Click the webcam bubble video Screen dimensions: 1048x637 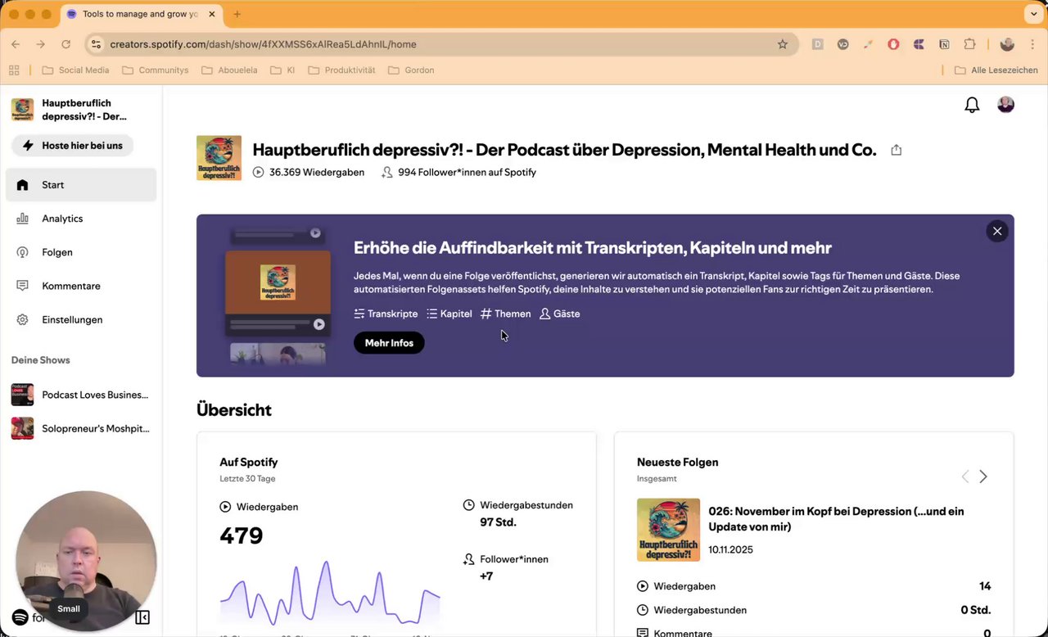click(86, 561)
